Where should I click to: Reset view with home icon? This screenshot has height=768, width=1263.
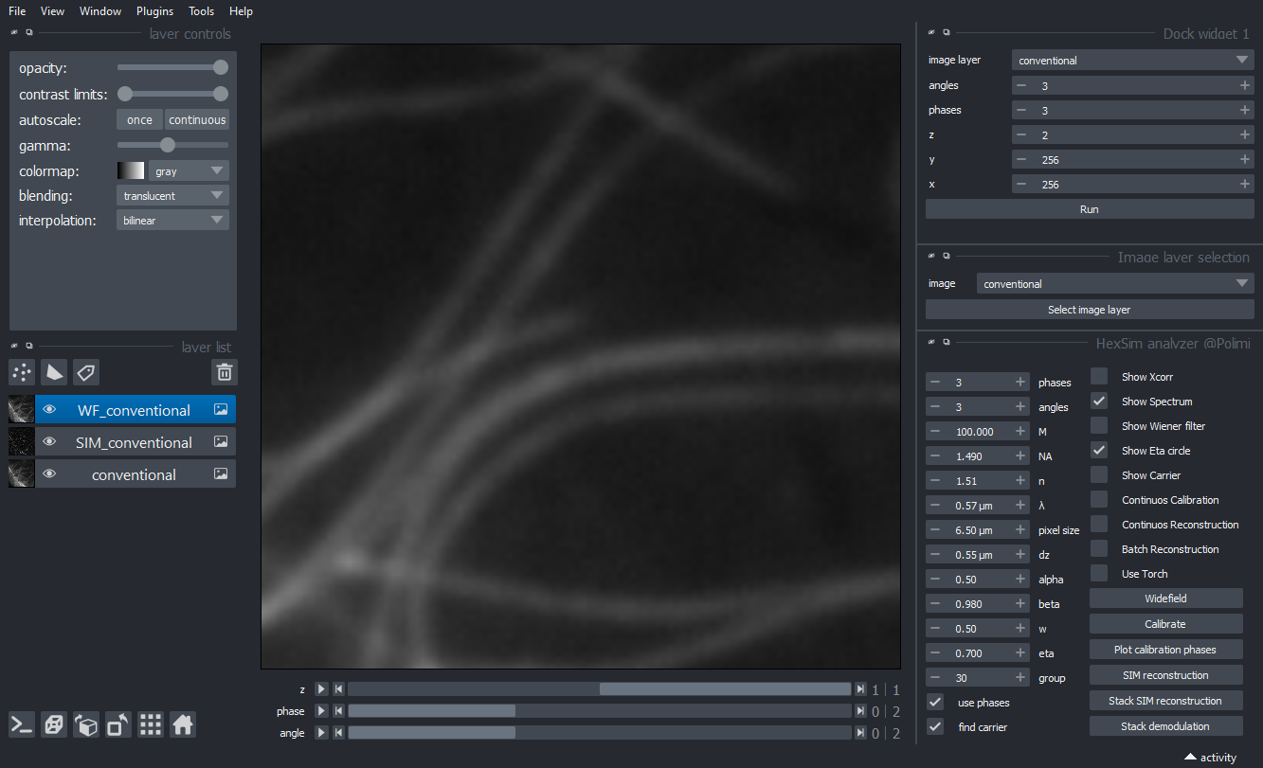[x=183, y=725]
